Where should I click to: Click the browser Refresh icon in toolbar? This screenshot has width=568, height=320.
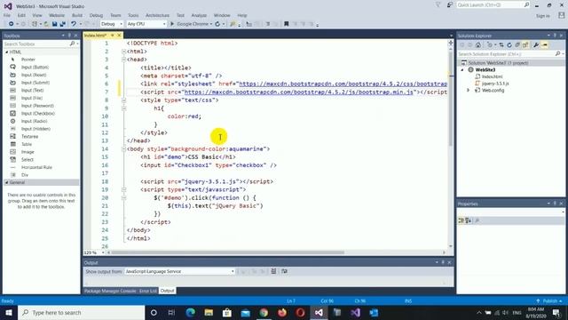(x=217, y=24)
